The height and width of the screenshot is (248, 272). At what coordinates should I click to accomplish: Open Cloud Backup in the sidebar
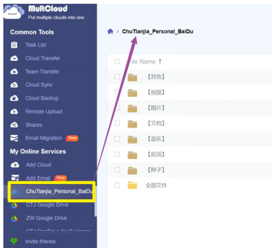pyautogui.click(x=42, y=98)
